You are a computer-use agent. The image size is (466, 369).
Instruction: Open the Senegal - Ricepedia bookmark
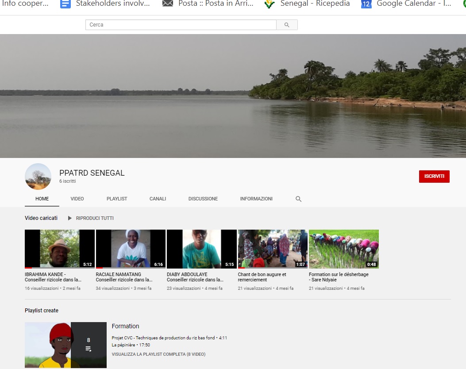tap(307, 4)
